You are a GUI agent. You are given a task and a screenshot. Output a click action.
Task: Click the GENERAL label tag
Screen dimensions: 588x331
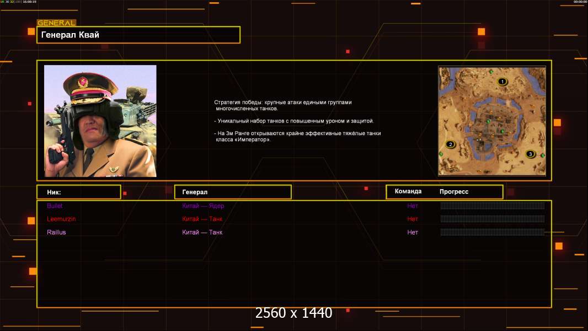[x=56, y=23]
